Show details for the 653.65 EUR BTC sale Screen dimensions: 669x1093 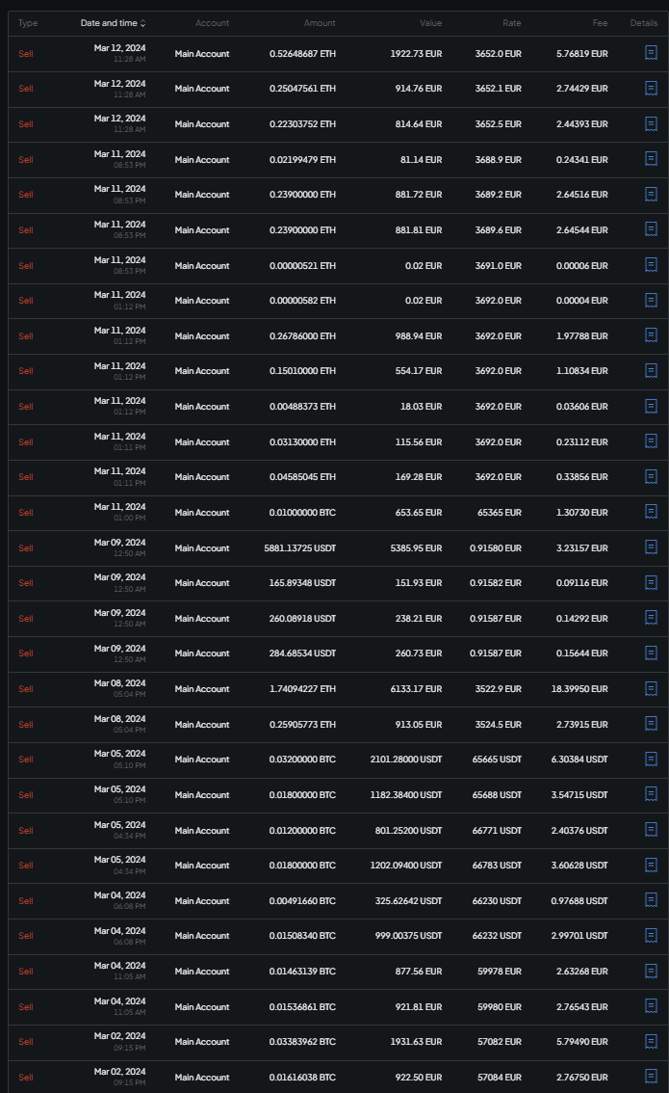point(651,512)
